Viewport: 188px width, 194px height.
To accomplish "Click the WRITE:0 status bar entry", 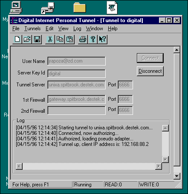I will (156, 185).
